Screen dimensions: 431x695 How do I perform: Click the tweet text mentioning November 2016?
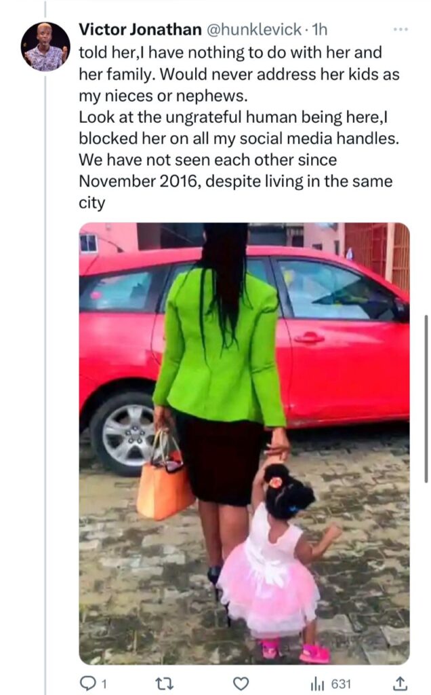point(235,181)
